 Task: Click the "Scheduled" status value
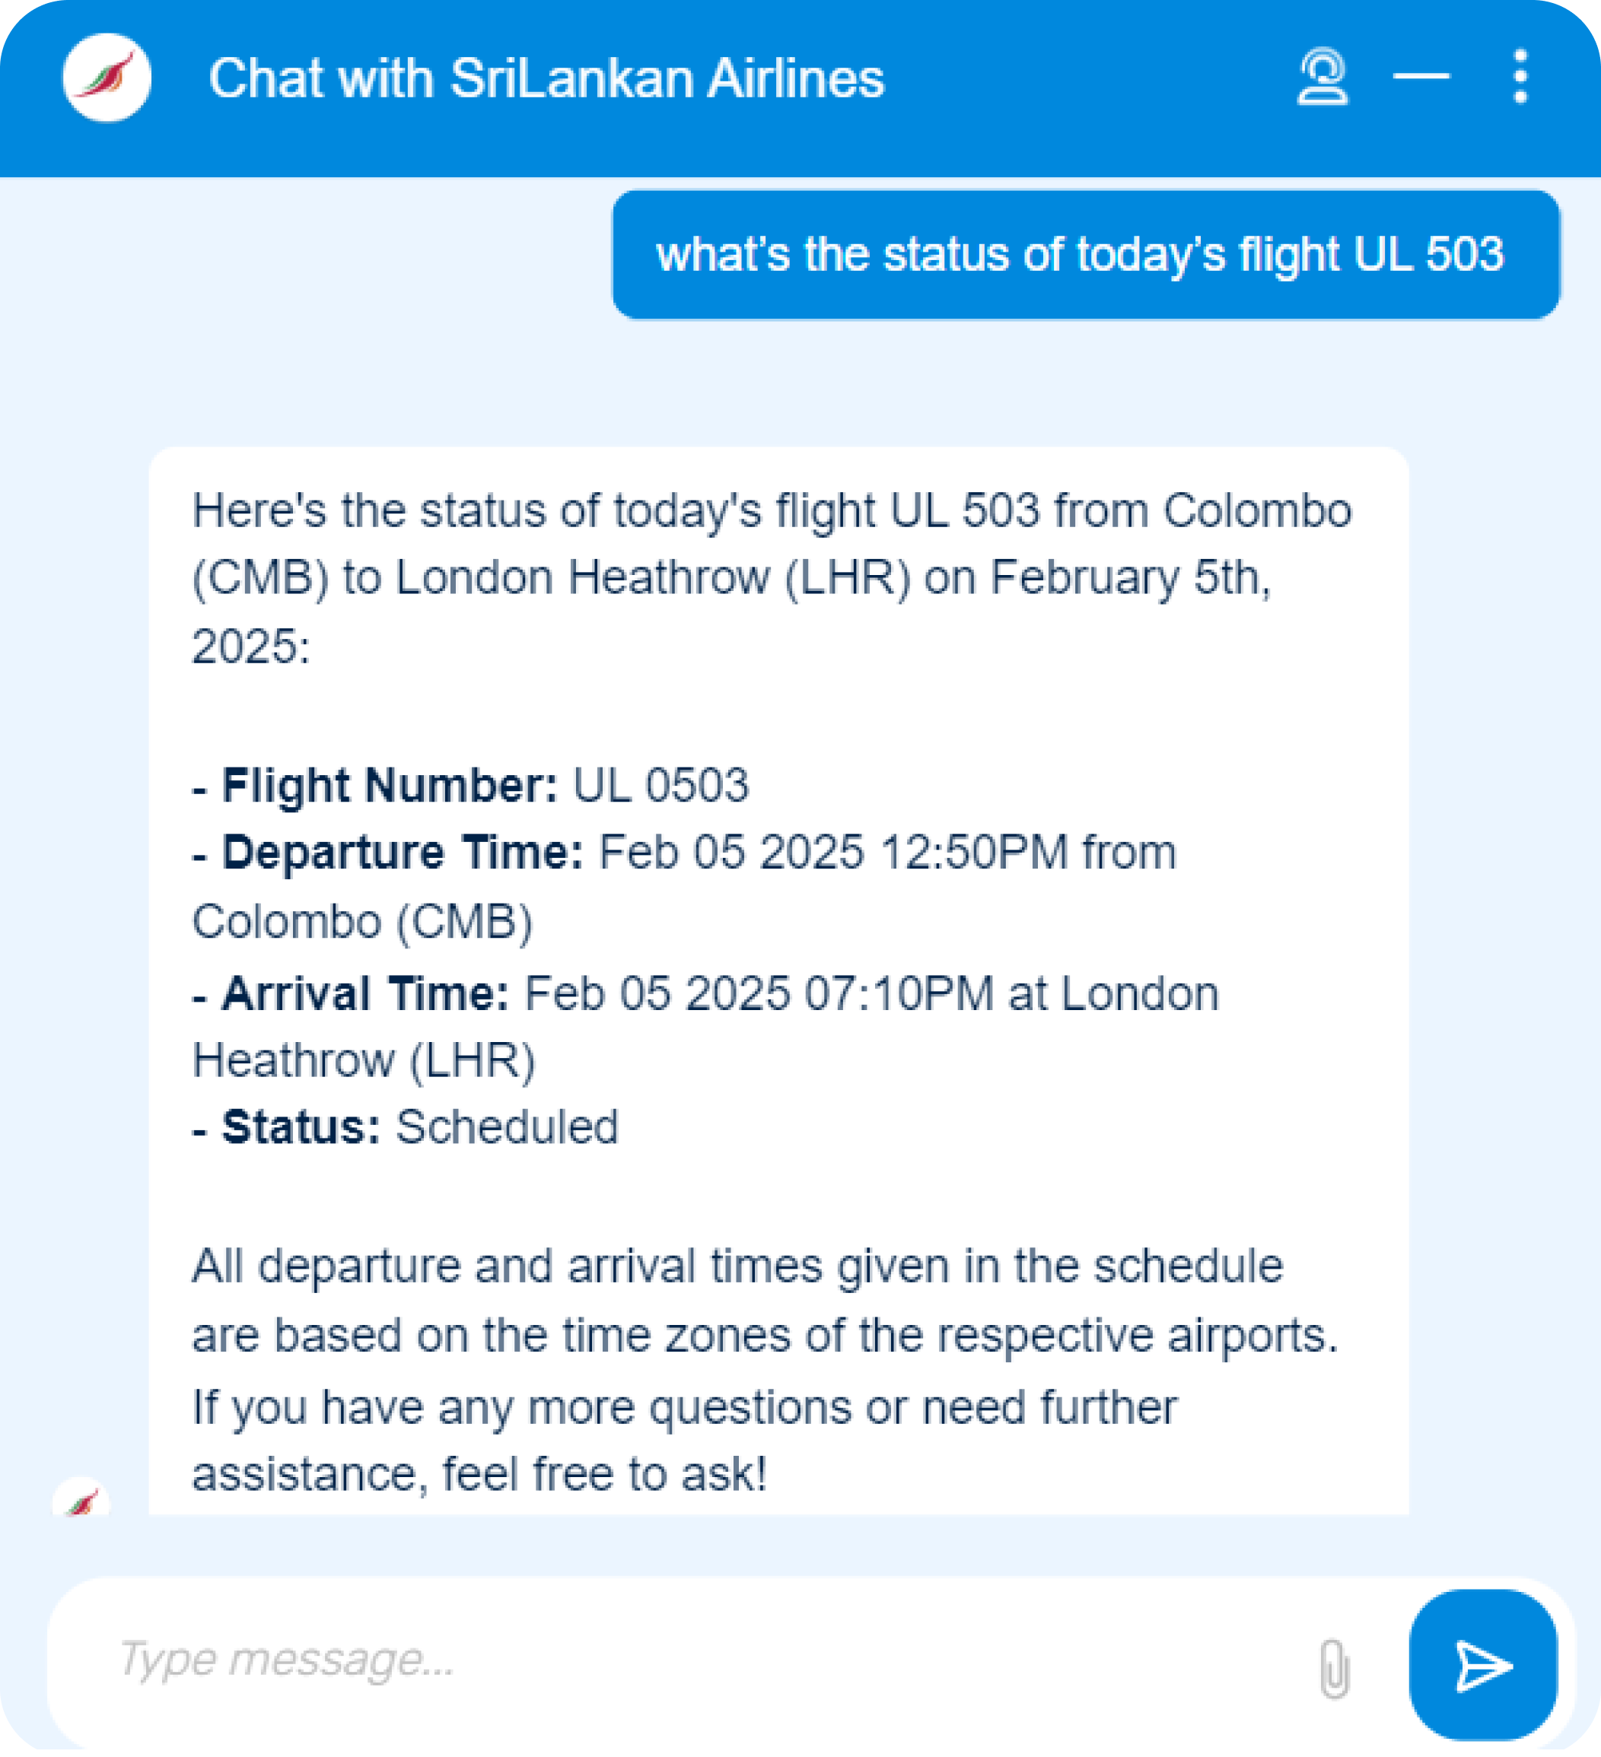(x=508, y=1127)
